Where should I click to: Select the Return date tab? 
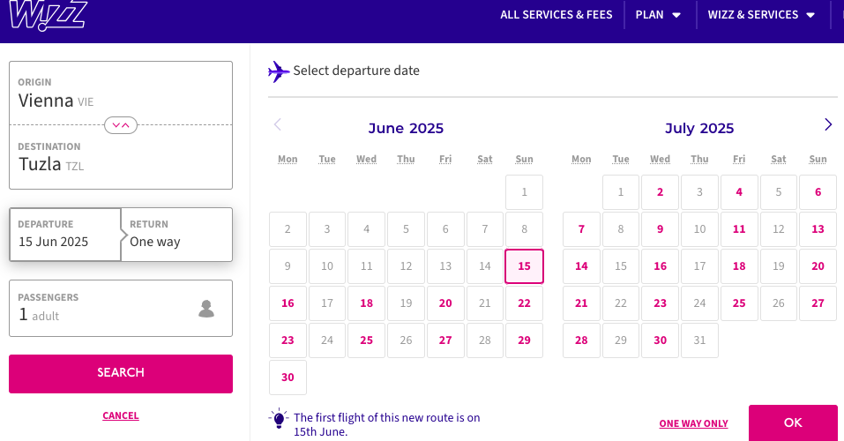[x=177, y=235]
